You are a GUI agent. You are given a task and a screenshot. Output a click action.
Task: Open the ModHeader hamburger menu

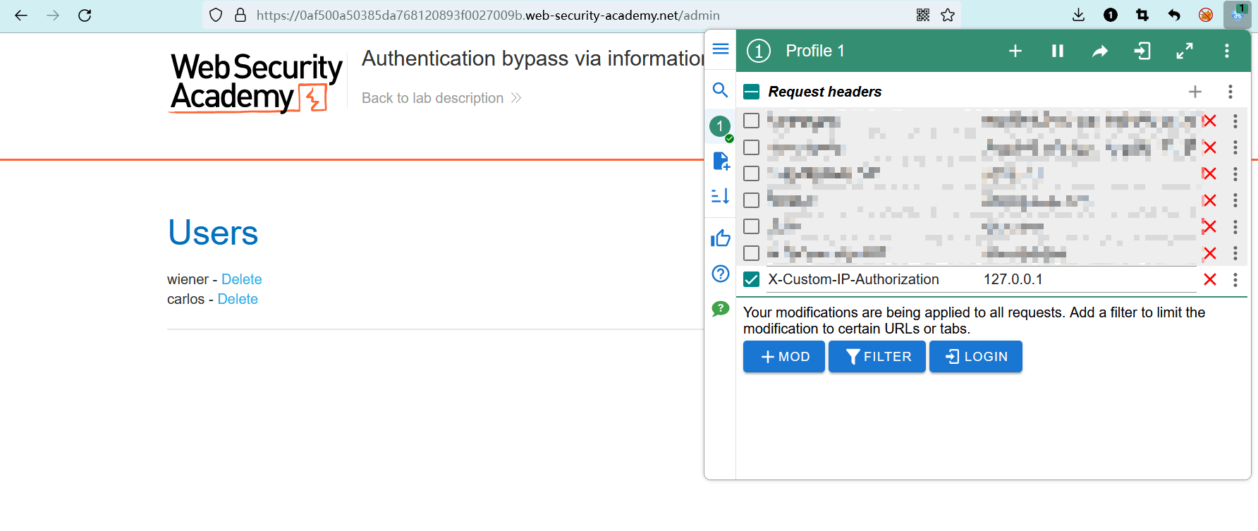point(720,49)
